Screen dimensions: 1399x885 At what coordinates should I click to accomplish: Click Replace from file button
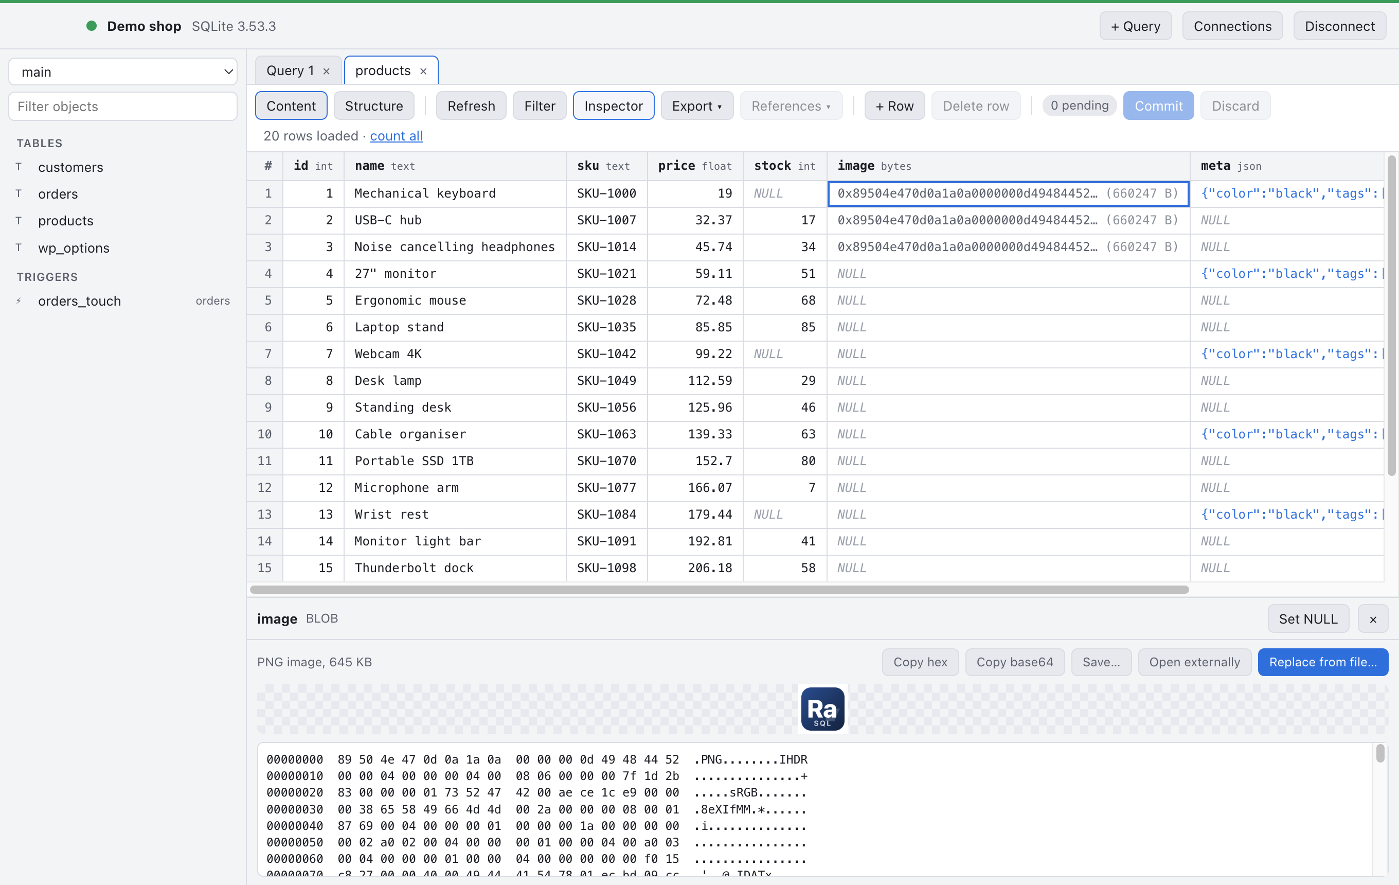click(1323, 662)
